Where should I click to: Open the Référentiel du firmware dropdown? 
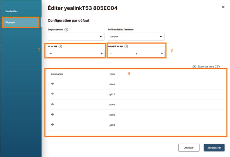point(136,37)
